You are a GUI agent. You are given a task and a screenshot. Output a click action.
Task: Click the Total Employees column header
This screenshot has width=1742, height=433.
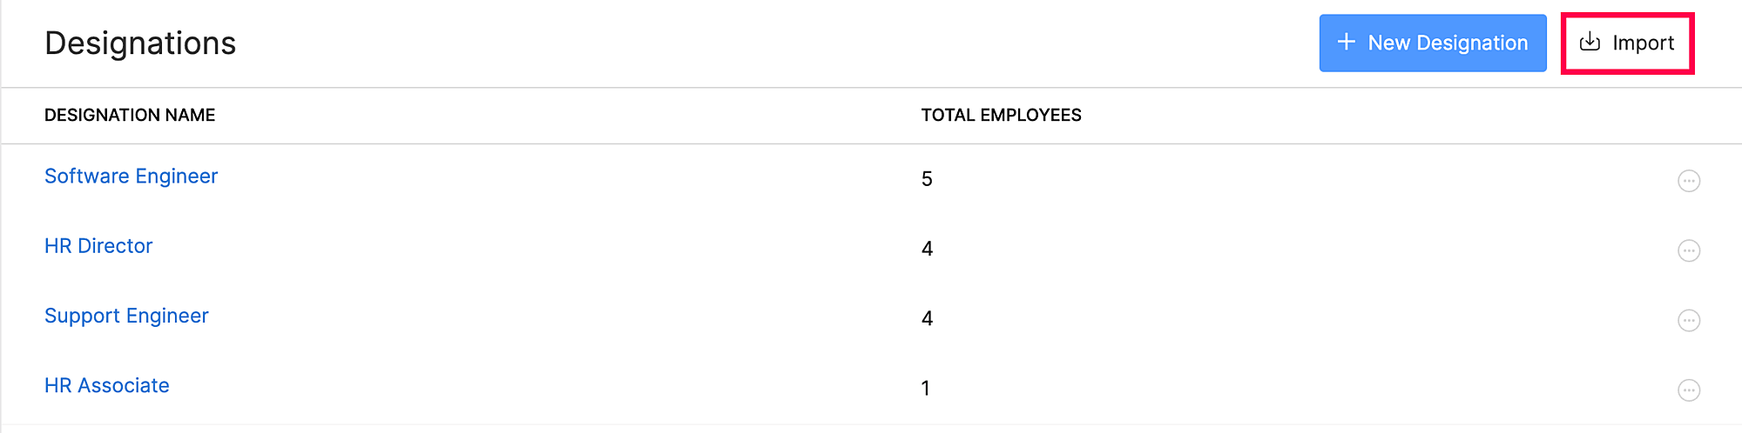(x=1001, y=115)
